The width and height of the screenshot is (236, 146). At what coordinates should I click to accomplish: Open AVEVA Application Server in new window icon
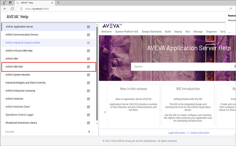pyautogui.click(x=88, y=27)
